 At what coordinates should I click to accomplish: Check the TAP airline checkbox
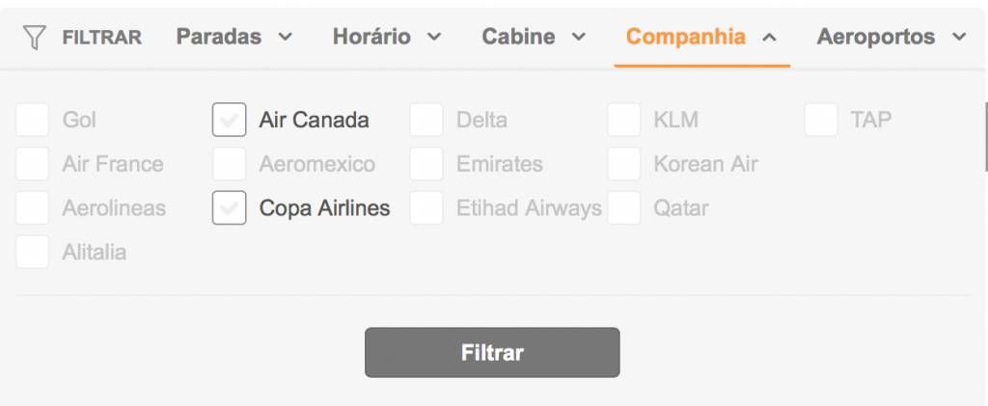(821, 120)
